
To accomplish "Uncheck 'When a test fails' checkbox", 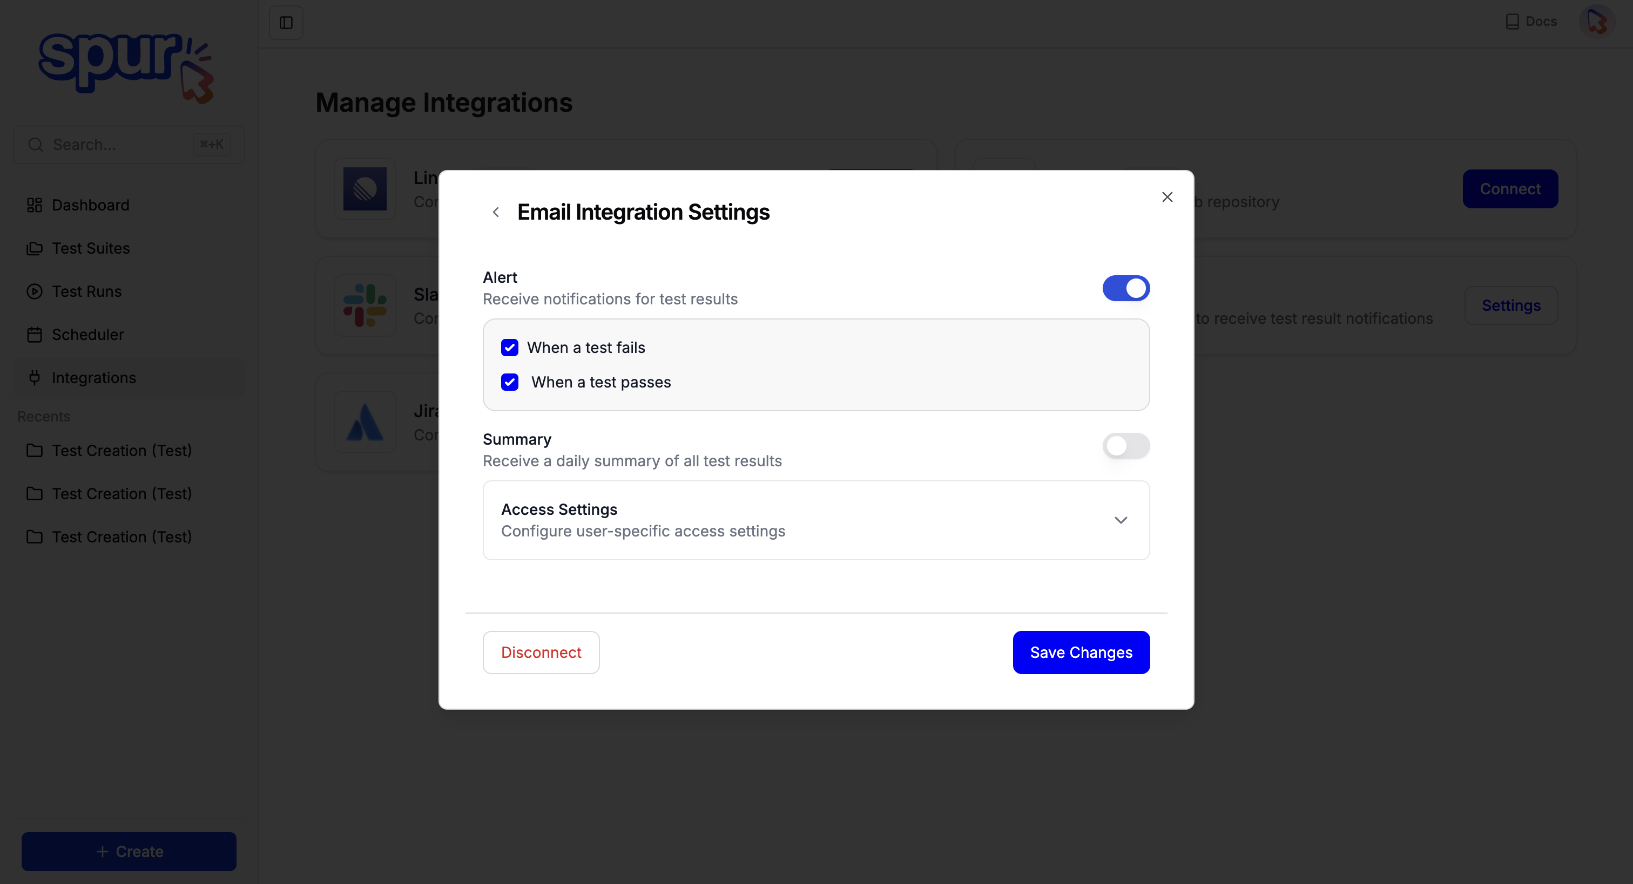I will tap(510, 348).
